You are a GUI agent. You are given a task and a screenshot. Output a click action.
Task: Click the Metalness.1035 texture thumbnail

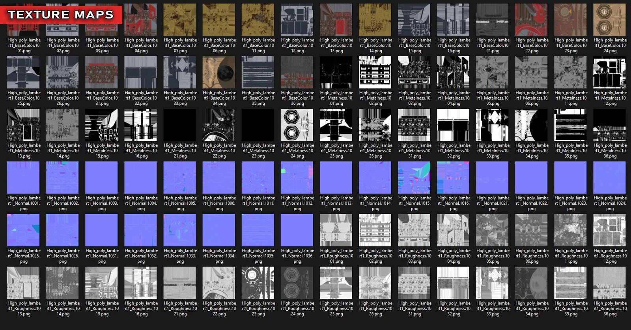pos(570,125)
